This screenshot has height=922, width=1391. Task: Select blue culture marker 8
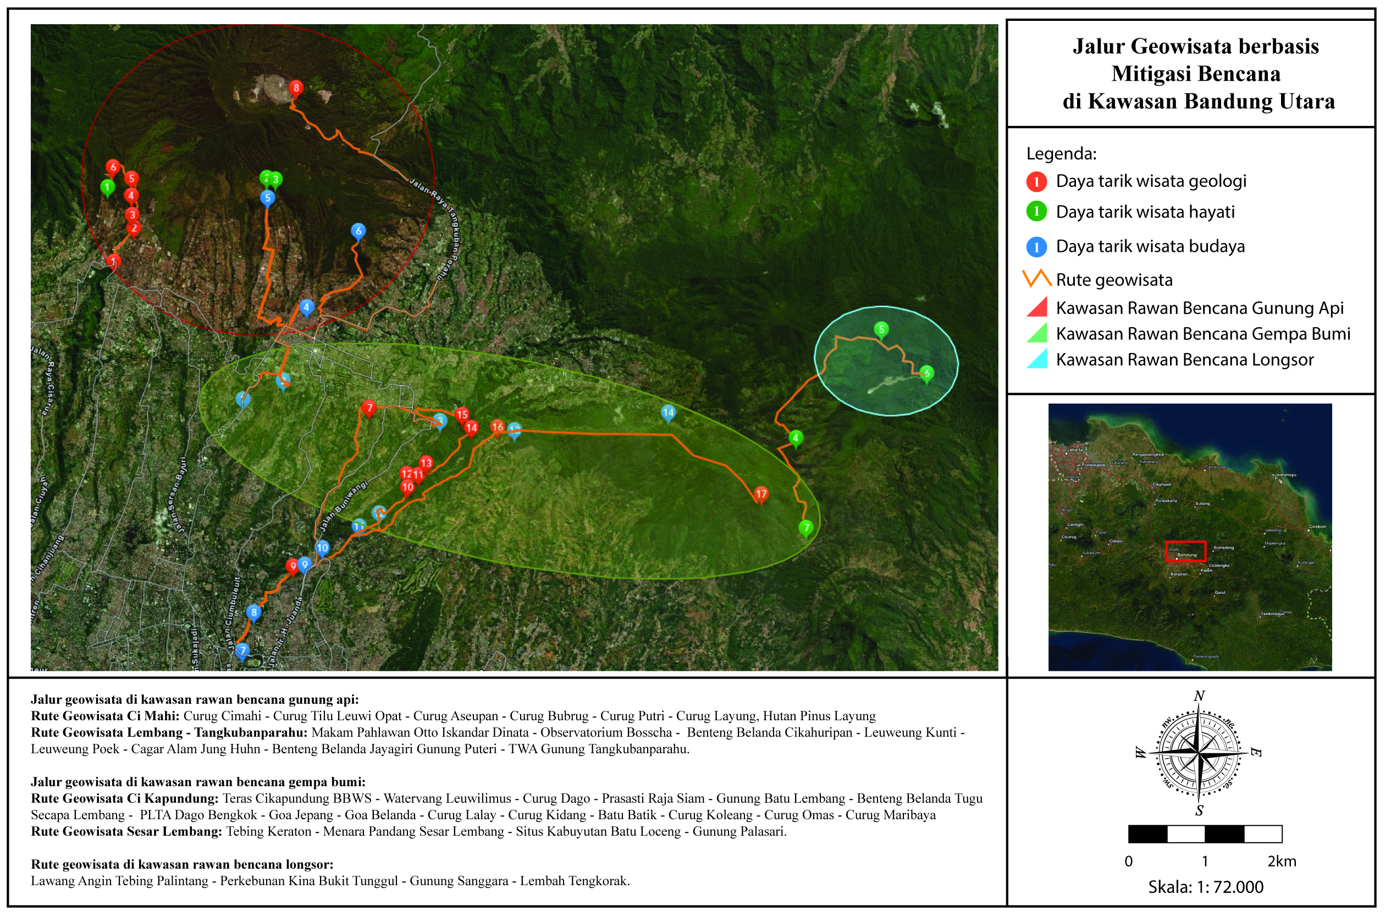254,614
